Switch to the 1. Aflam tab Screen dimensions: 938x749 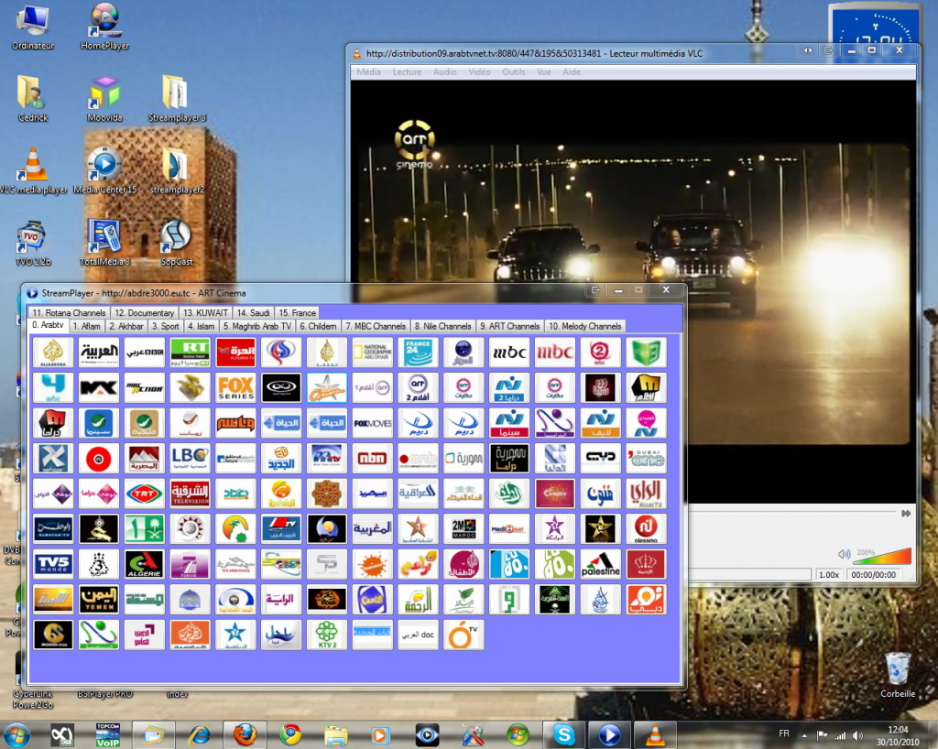(x=86, y=326)
